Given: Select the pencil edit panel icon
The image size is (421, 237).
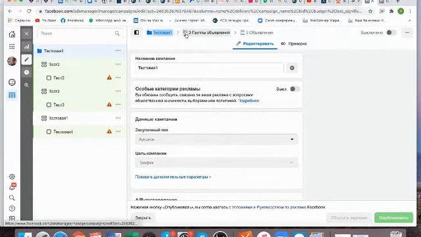Looking at the screenshot, I should (26, 59).
